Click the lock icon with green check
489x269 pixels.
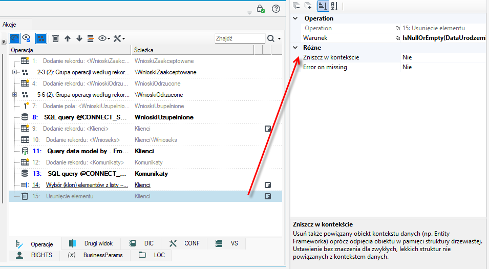coord(261,9)
